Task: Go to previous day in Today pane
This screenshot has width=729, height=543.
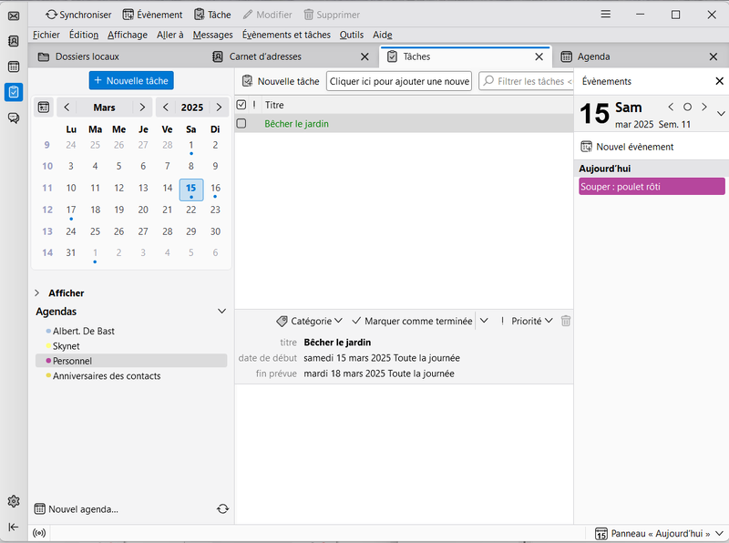Action: pos(671,107)
